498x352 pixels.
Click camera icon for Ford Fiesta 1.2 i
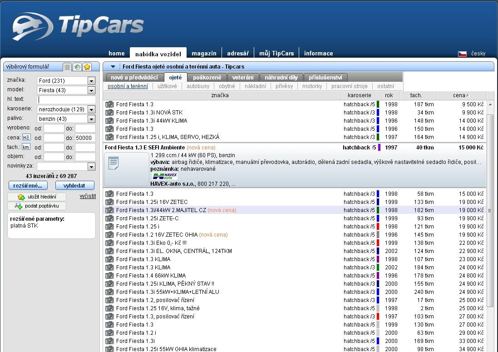point(109,333)
